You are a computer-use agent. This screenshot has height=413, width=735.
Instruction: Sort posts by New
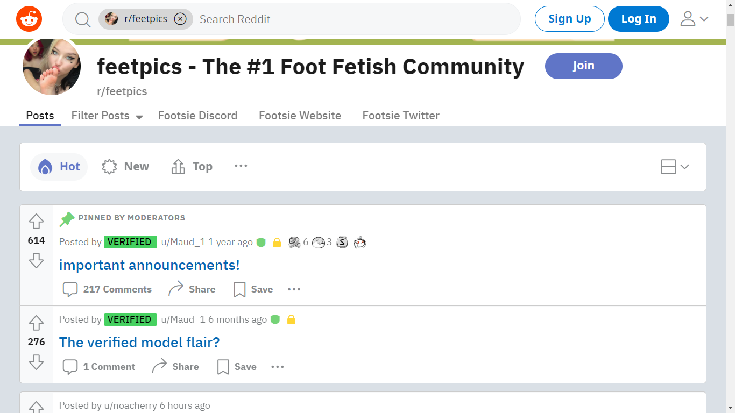tap(125, 167)
